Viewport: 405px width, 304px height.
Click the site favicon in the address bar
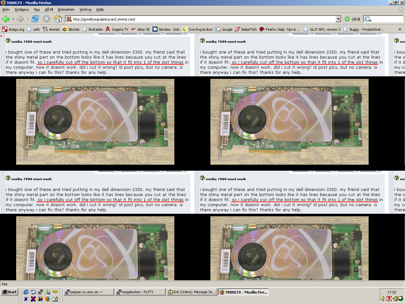[x=69, y=19]
